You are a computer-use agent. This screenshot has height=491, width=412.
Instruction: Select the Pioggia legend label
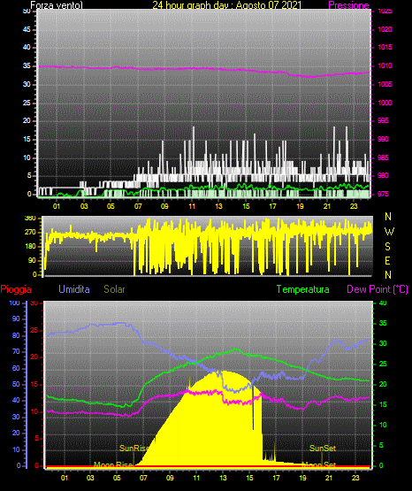pos(16,289)
